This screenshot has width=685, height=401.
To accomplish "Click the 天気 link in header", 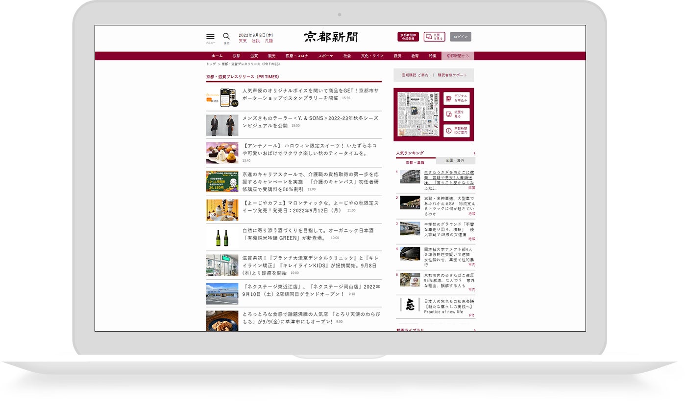I will [243, 41].
